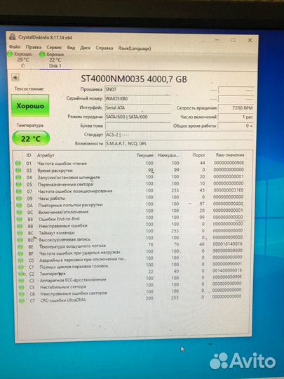This screenshot has width=284, height=379.
Task: Click the CrystalDiskInfo title bar icon
Action: coord(12,36)
